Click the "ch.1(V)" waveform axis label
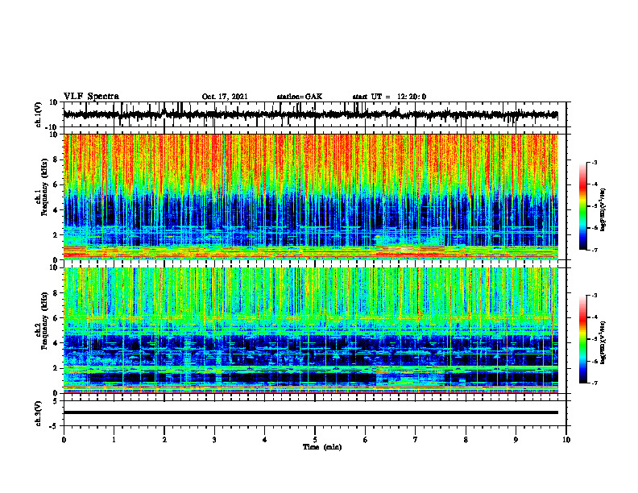This screenshot has width=638, height=493. 38,114
